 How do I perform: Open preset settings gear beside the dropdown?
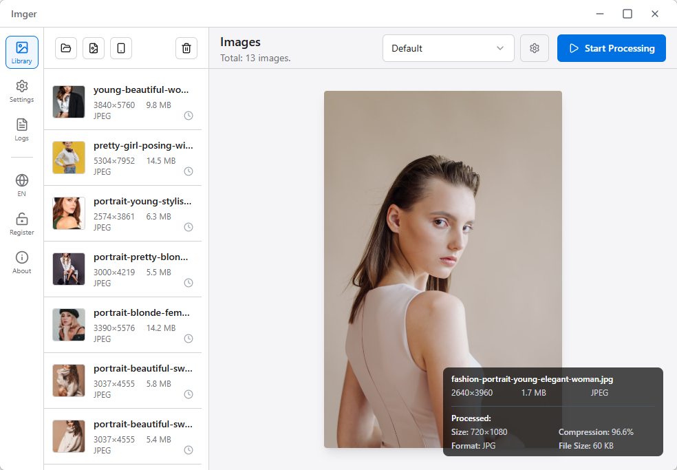535,48
